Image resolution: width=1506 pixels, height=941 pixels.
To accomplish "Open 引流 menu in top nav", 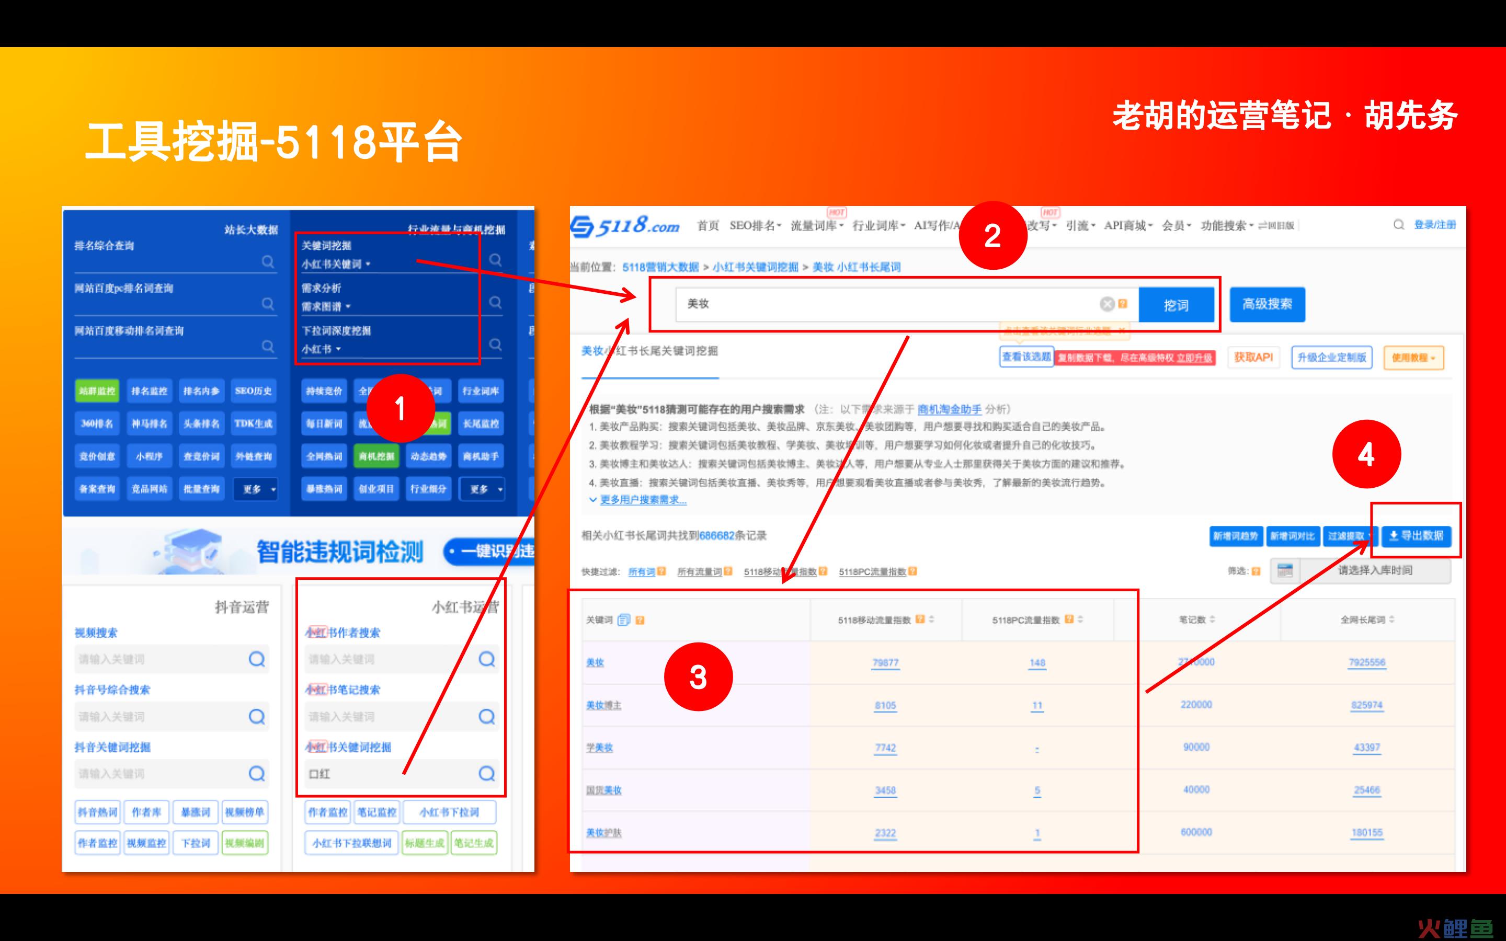I will [x=1080, y=225].
